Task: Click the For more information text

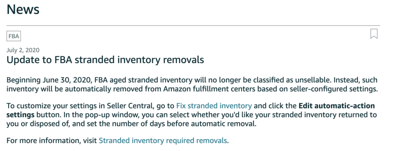Action: (44, 141)
